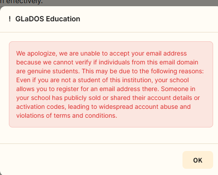Click the sentence starting "Even if you are not"
Viewport: 218px width, 175px height.
103,80
